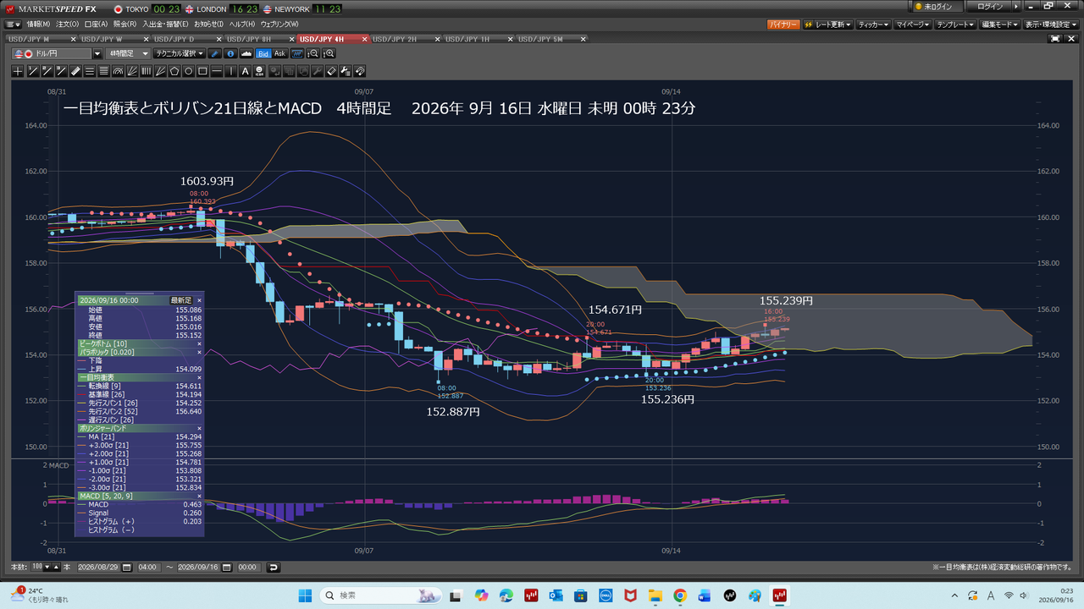This screenshot has height=609, width=1084.
Task: Remove the MACD indicator from legend
Action: tap(200, 496)
